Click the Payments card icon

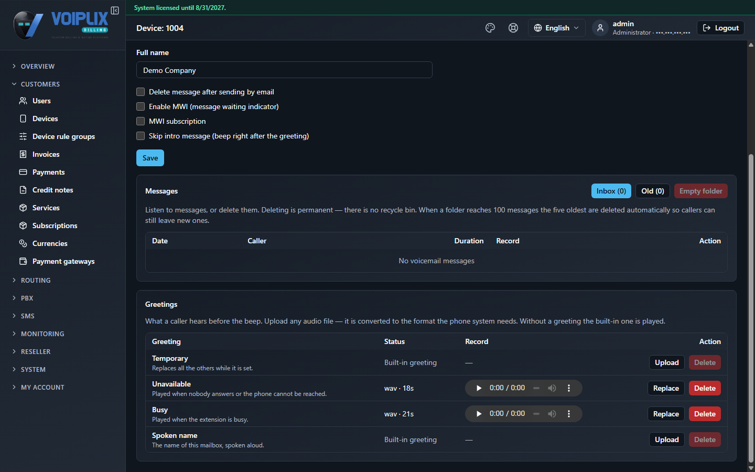23,172
